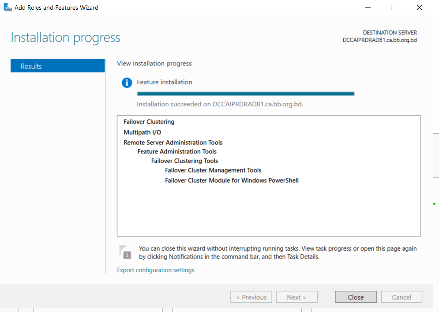Click the blue information icon beside Feature installation
The width and height of the screenshot is (439, 312).
[x=127, y=83]
